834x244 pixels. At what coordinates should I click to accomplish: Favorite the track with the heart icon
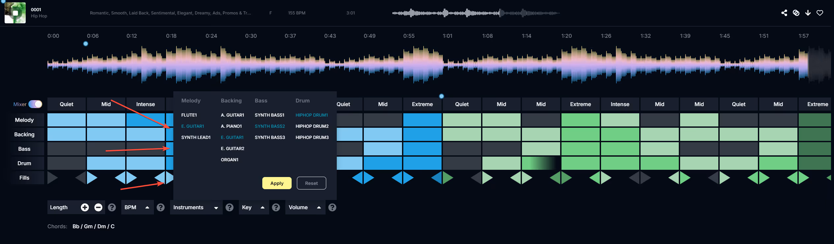point(820,13)
